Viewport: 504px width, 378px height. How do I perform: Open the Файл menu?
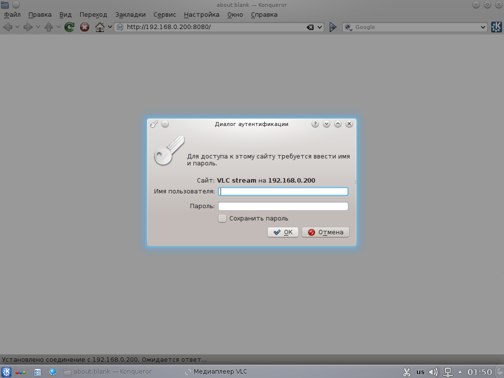click(x=12, y=14)
